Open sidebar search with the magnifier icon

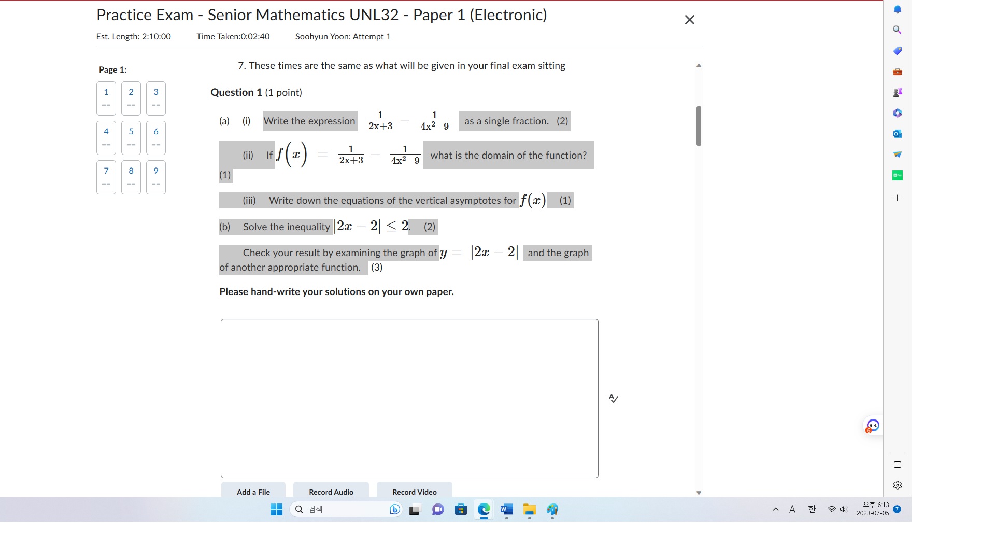pos(898,30)
